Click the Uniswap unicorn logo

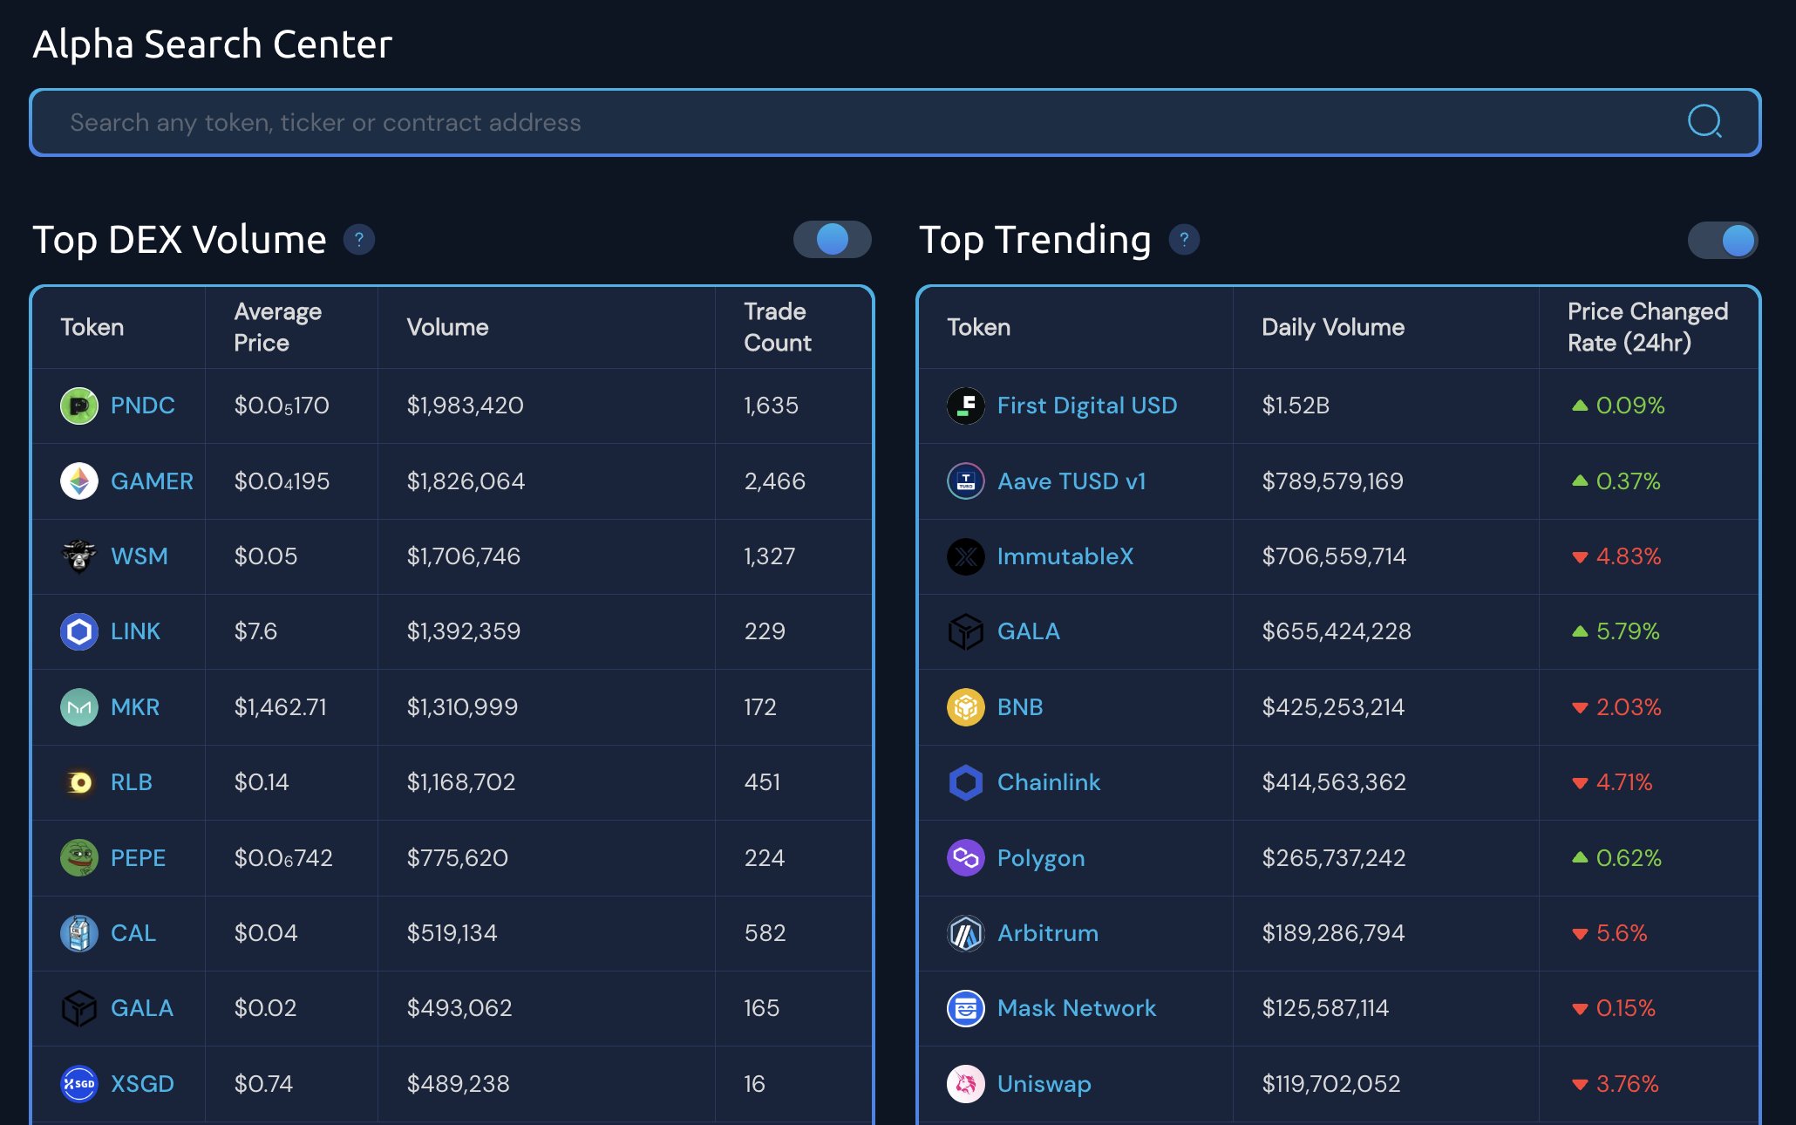[x=965, y=1084]
